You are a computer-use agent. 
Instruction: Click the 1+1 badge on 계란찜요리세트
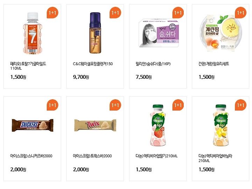240,13
